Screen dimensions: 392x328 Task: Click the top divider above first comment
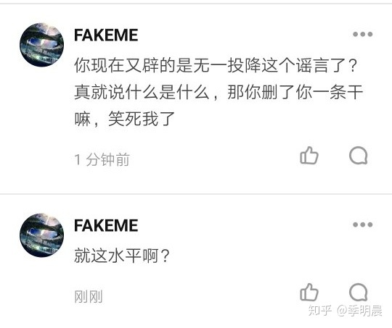click(x=196, y=4)
